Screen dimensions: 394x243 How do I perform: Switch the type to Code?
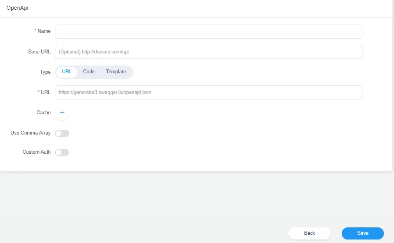point(89,72)
